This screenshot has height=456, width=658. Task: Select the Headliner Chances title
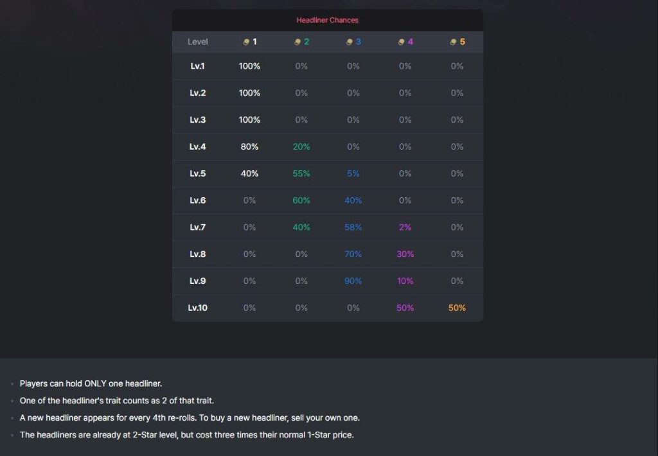327,20
